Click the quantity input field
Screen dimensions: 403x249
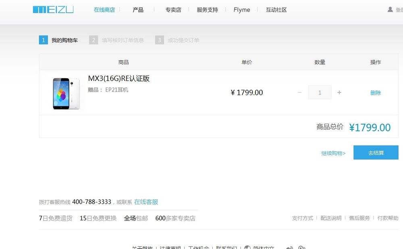coord(320,92)
